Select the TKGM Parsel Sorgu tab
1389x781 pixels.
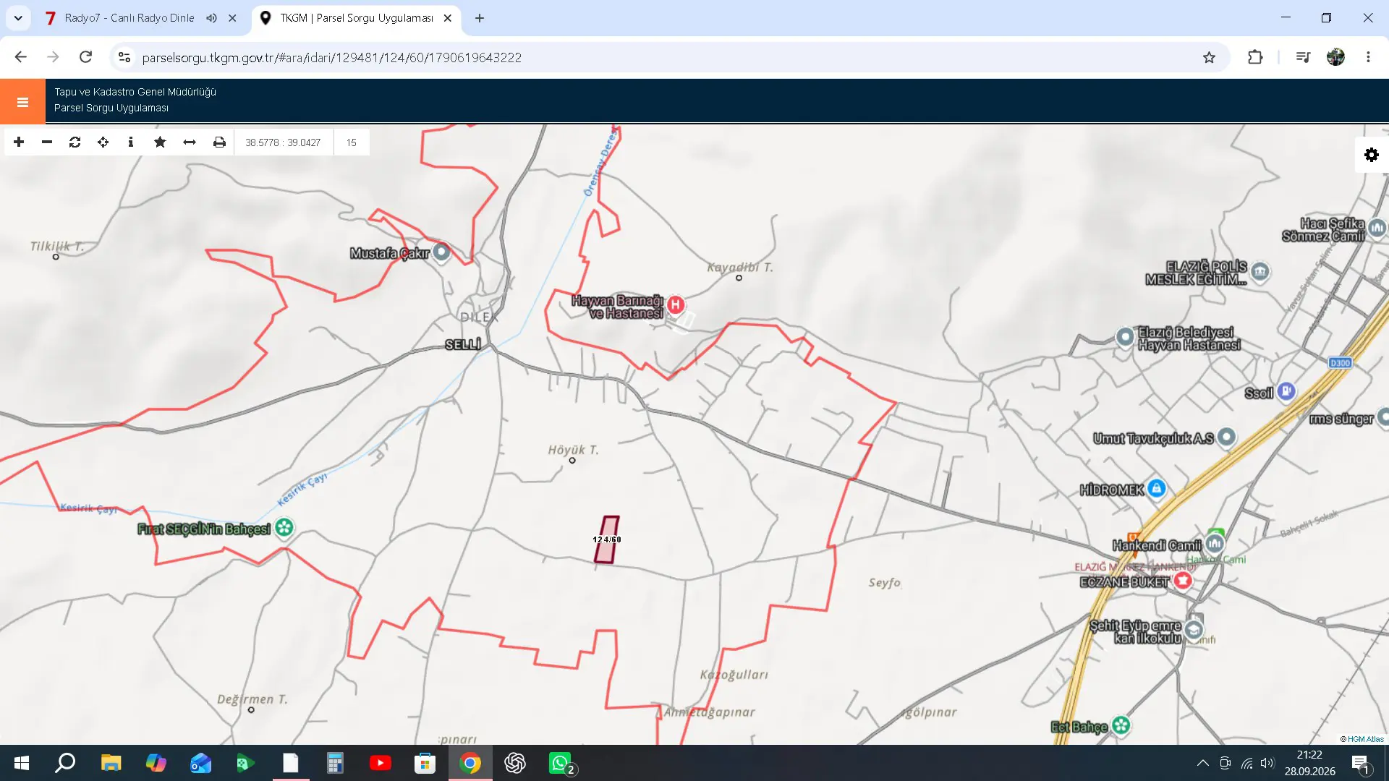pyautogui.click(x=357, y=18)
